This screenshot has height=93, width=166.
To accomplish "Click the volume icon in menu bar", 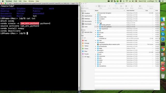I will coord(133,1).
